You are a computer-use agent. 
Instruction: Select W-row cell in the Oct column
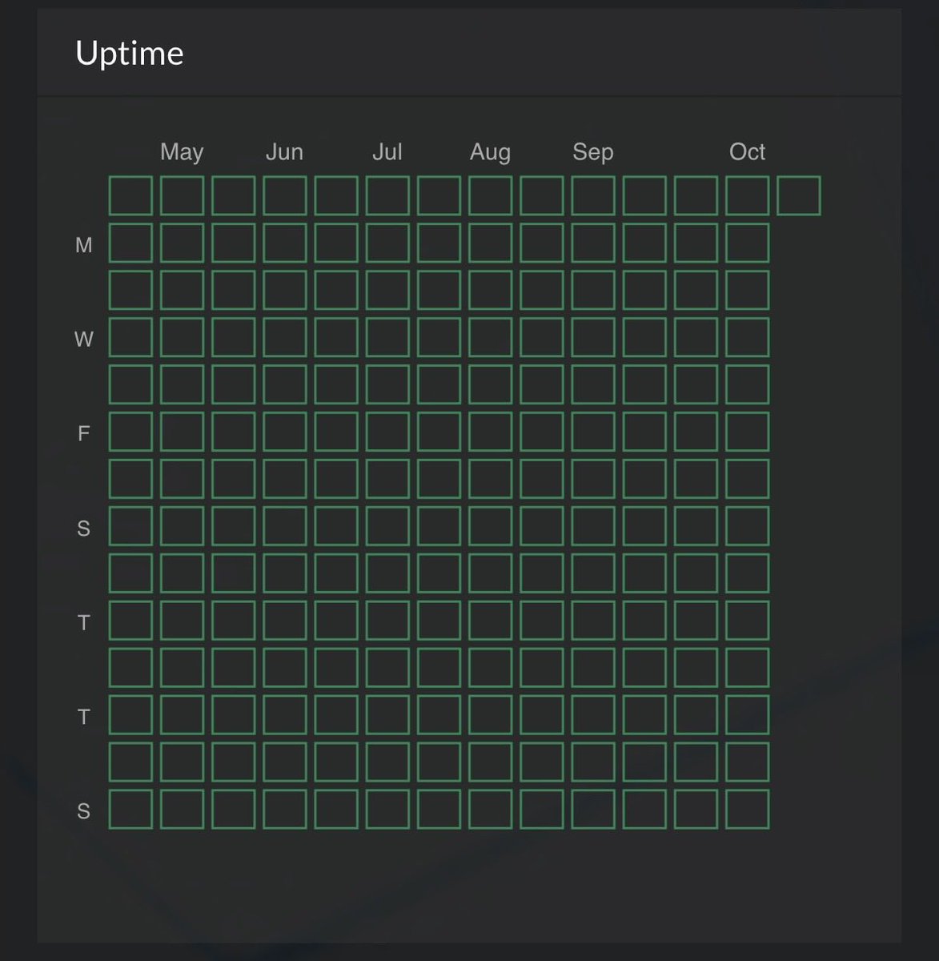point(748,338)
